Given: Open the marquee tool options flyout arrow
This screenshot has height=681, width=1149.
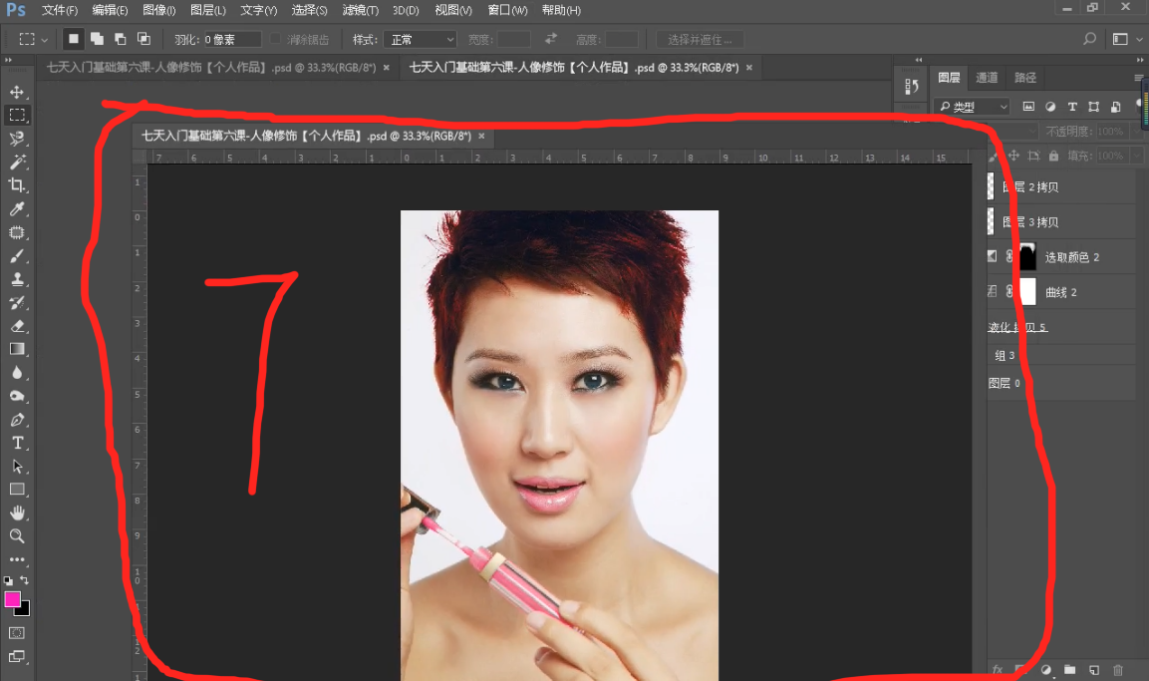Looking at the screenshot, I should pyautogui.click(x=44, y=39).
